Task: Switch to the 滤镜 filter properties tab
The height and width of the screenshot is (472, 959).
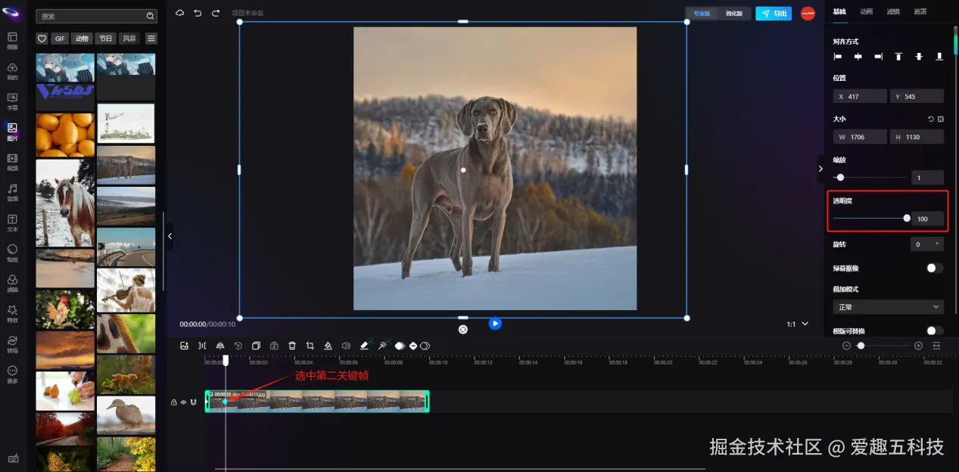Action: pyautogui.click(x=893, y=11)
